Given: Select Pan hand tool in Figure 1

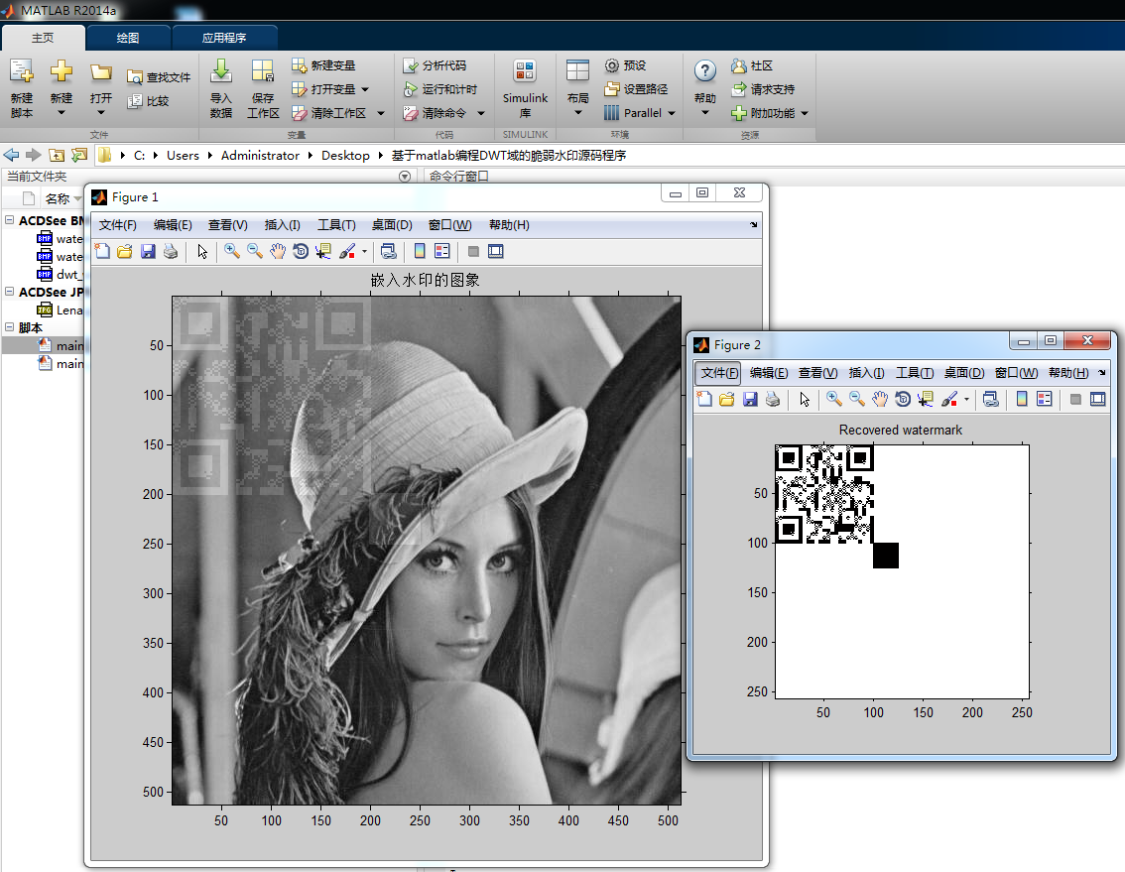Looking at the screenshot, I should [278, 251].
